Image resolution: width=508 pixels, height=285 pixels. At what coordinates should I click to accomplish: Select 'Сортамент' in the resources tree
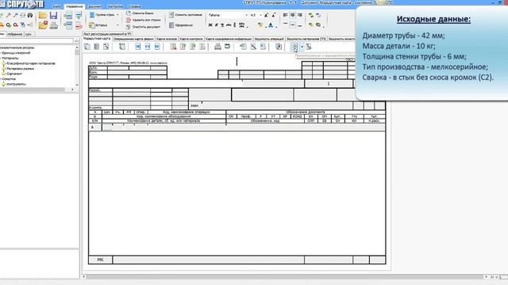tap(14, 74)
